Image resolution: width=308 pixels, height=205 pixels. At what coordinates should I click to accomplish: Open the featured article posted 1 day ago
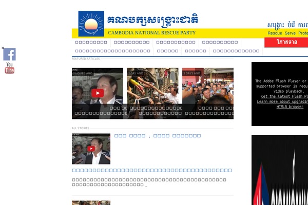coord(153,93)
